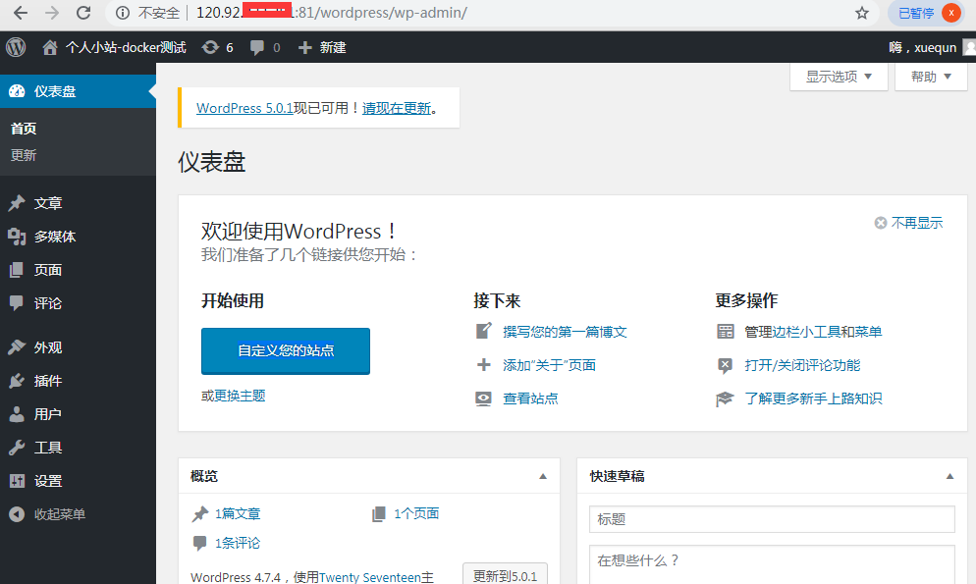
Task: Click the 仪表盘 dashboard gauge icon
Action: pyautogui.click(x=17, y=91)
